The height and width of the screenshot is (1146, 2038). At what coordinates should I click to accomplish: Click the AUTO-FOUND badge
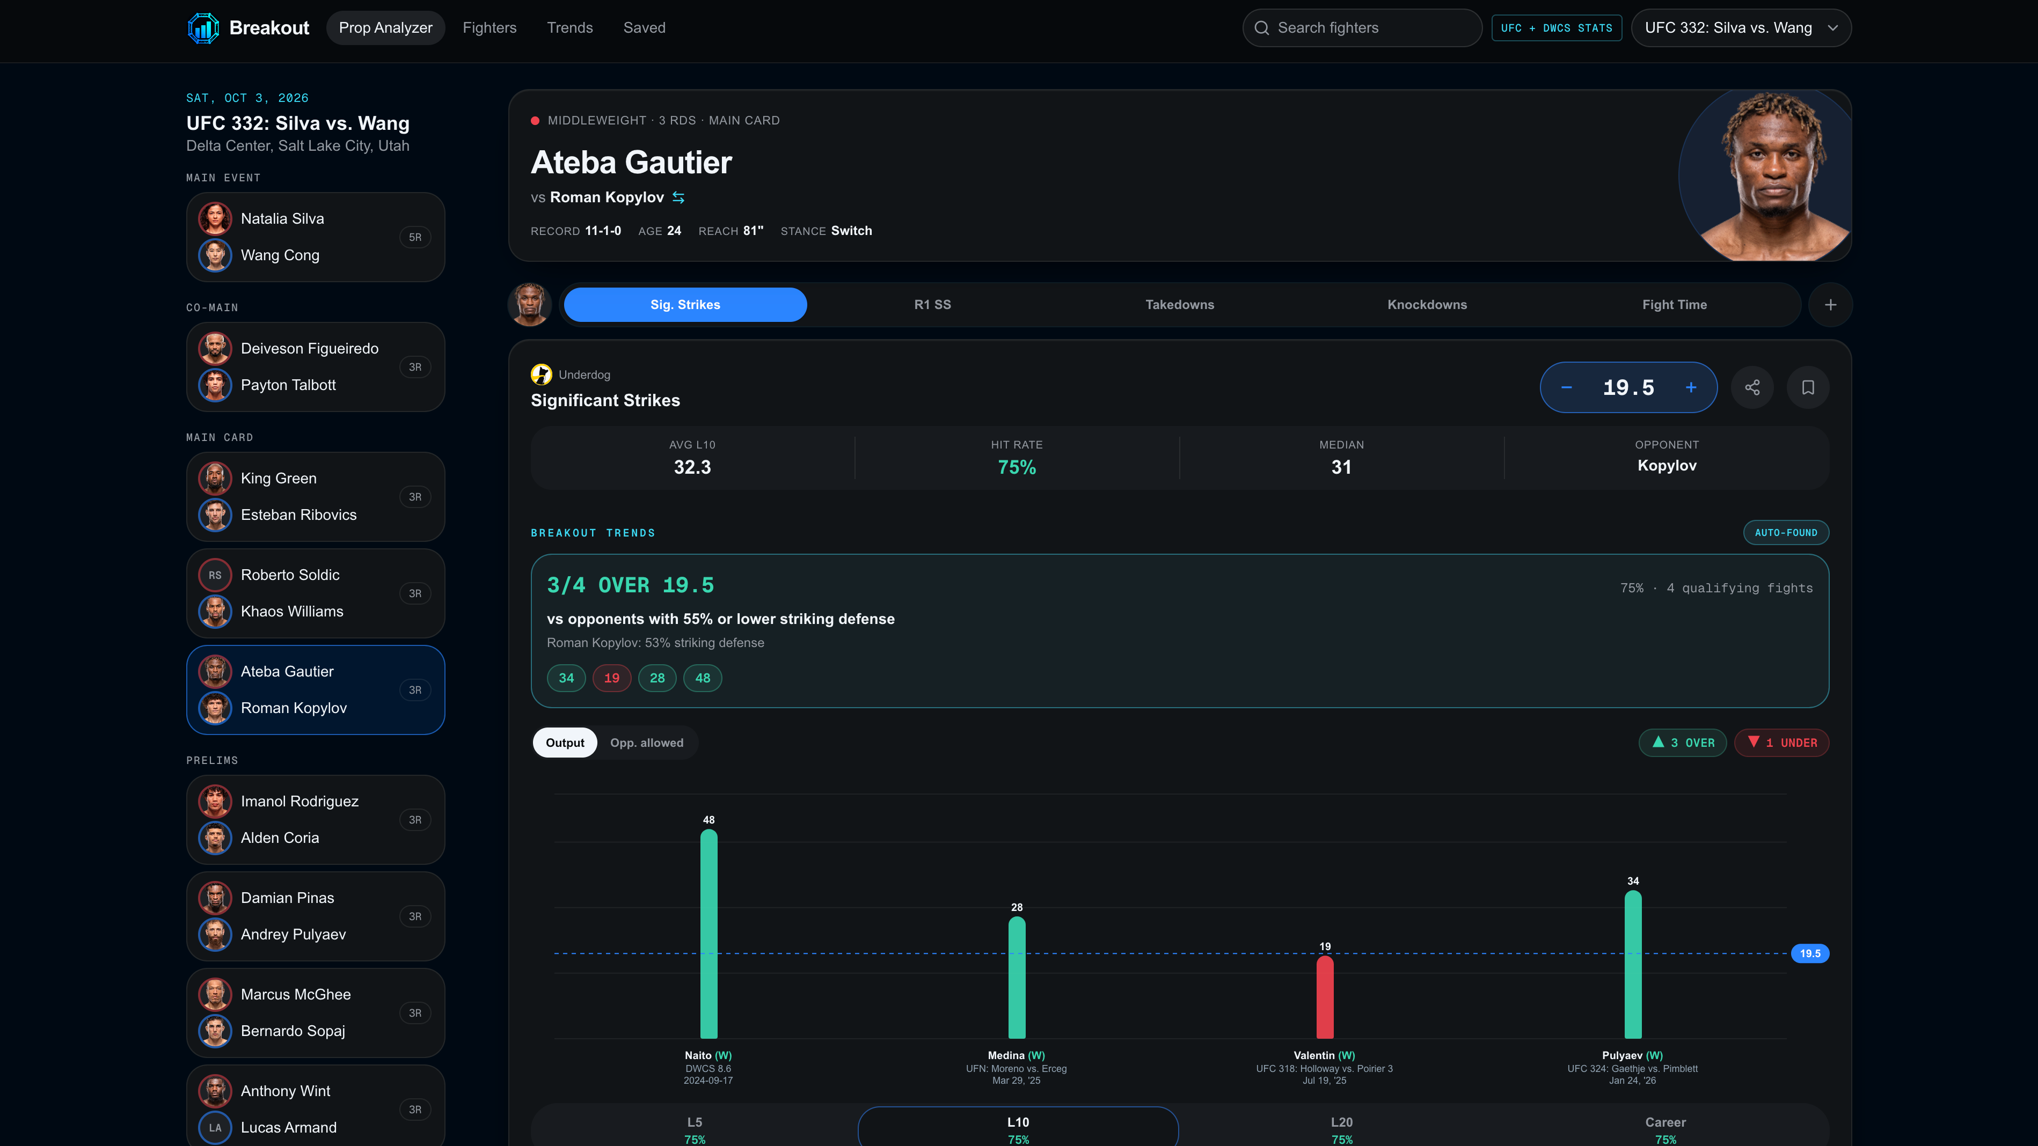pos(1786,532)
